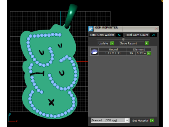This screenshot has width=169, height=127.
Task: Click the GEM REPORTER title bar
Action: pyautogui.click(x=123, y=29)
